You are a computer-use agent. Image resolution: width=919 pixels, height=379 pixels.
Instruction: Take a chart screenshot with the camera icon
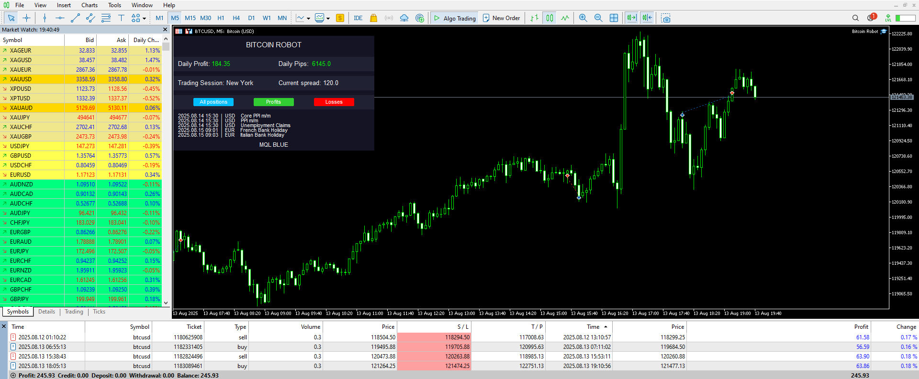pos(666,18)
